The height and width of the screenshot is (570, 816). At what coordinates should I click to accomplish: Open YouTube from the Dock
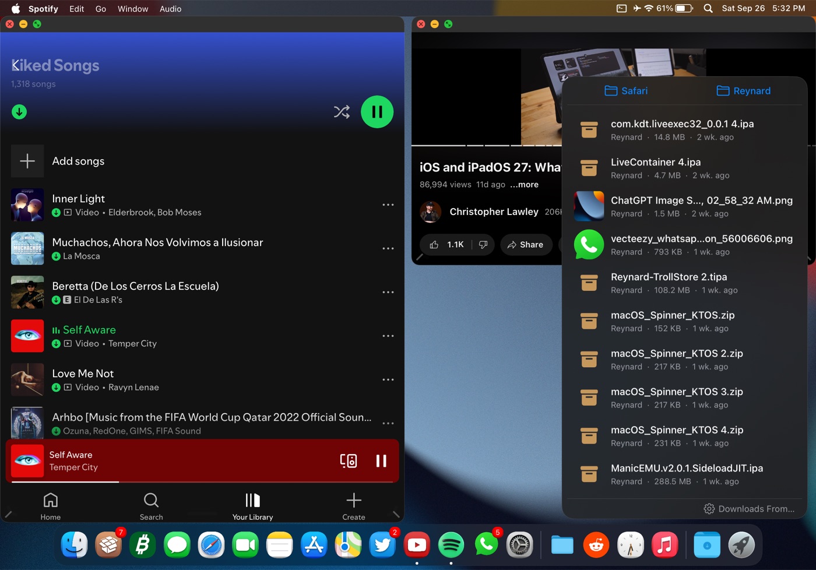(x=417, y=545)
